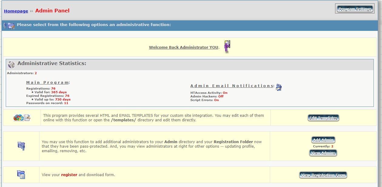The width and height of the screenshot is (382, 187).
Task: Click the purple figure door icon beside the welcome message
Action: tap(227, 47)
